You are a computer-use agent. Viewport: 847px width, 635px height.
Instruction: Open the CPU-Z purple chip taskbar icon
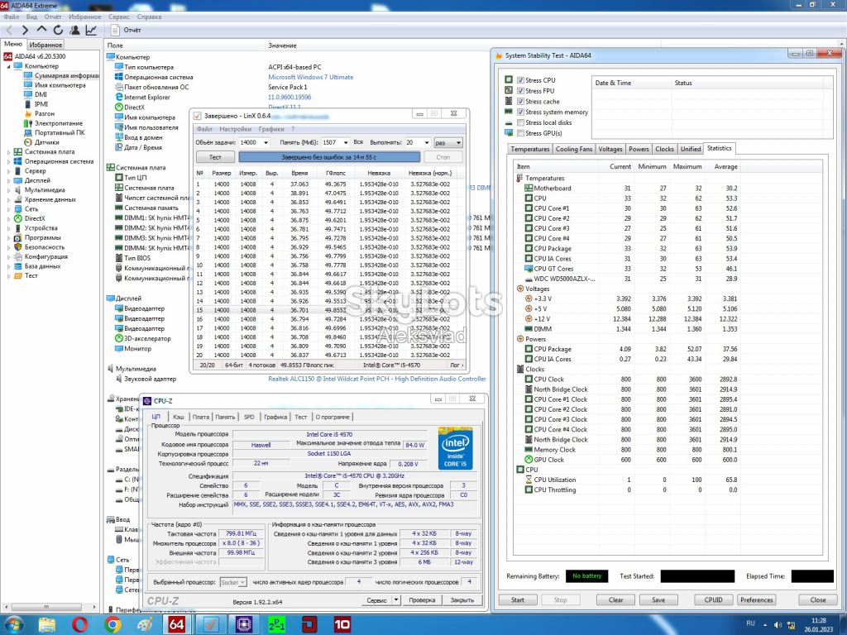(x=244, y=624)
